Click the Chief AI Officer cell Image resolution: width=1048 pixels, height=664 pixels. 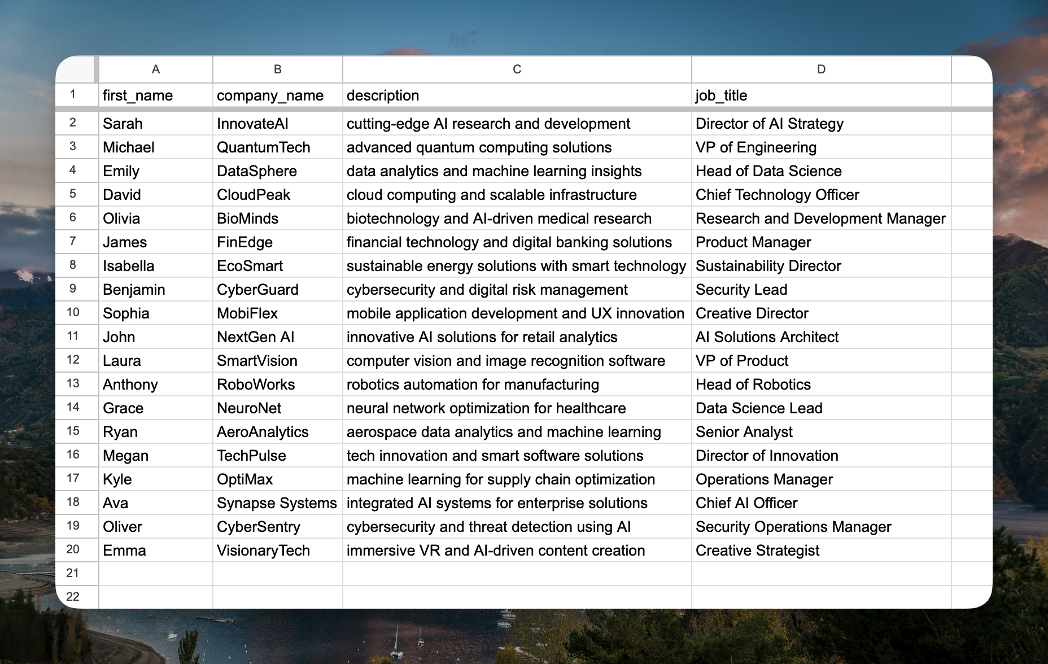tap(822, 503)
